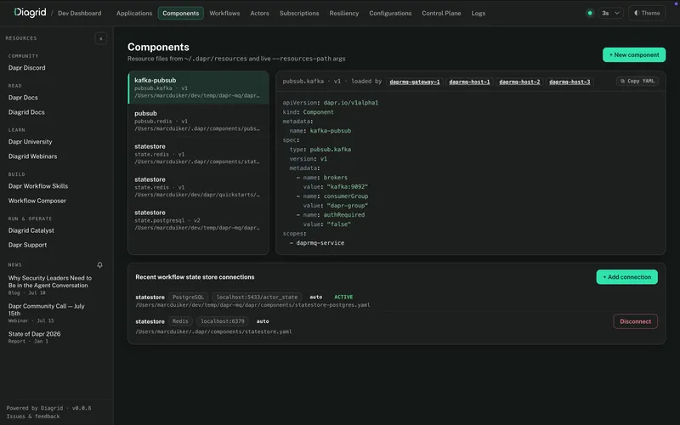Open the Control Plane tab
The width and height of the screenshot is (680, 425).
click(441, 13)
